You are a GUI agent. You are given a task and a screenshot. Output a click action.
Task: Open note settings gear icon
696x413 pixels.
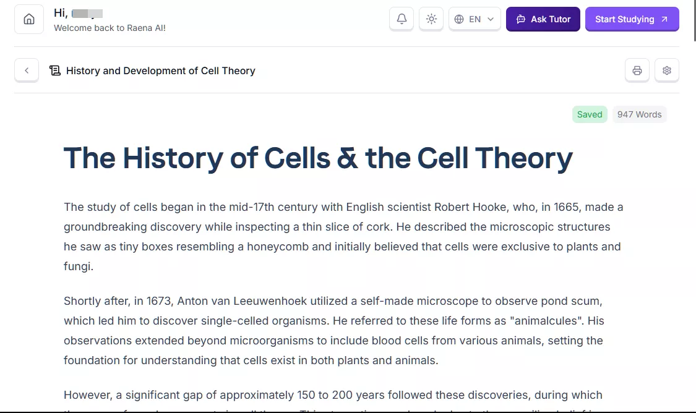667,70
